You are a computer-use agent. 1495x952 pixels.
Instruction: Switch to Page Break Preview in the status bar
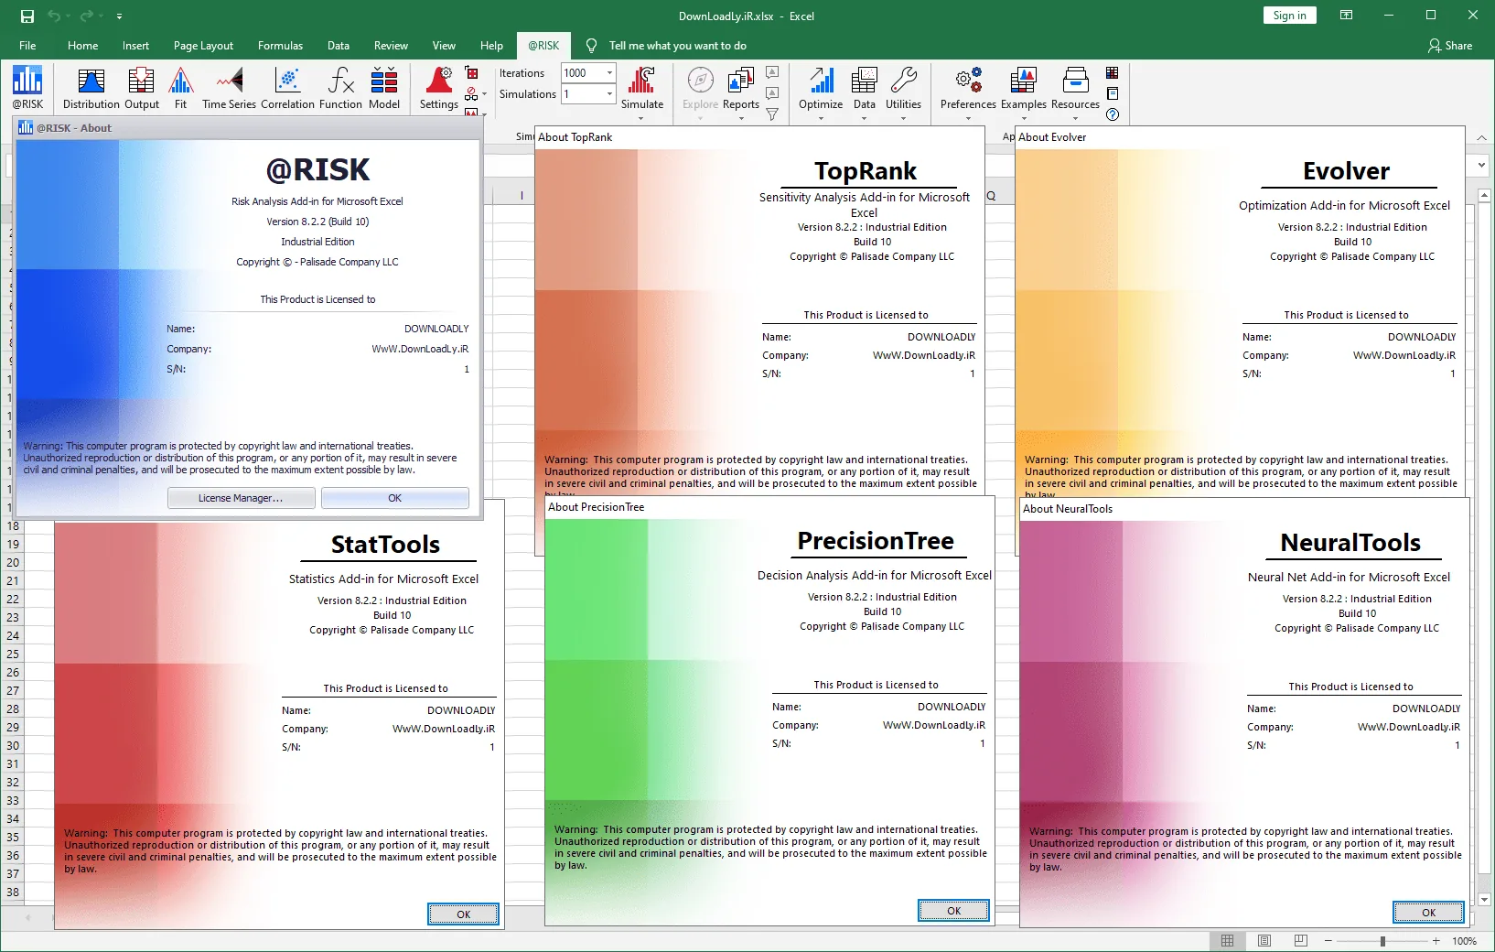point(1301,941)
